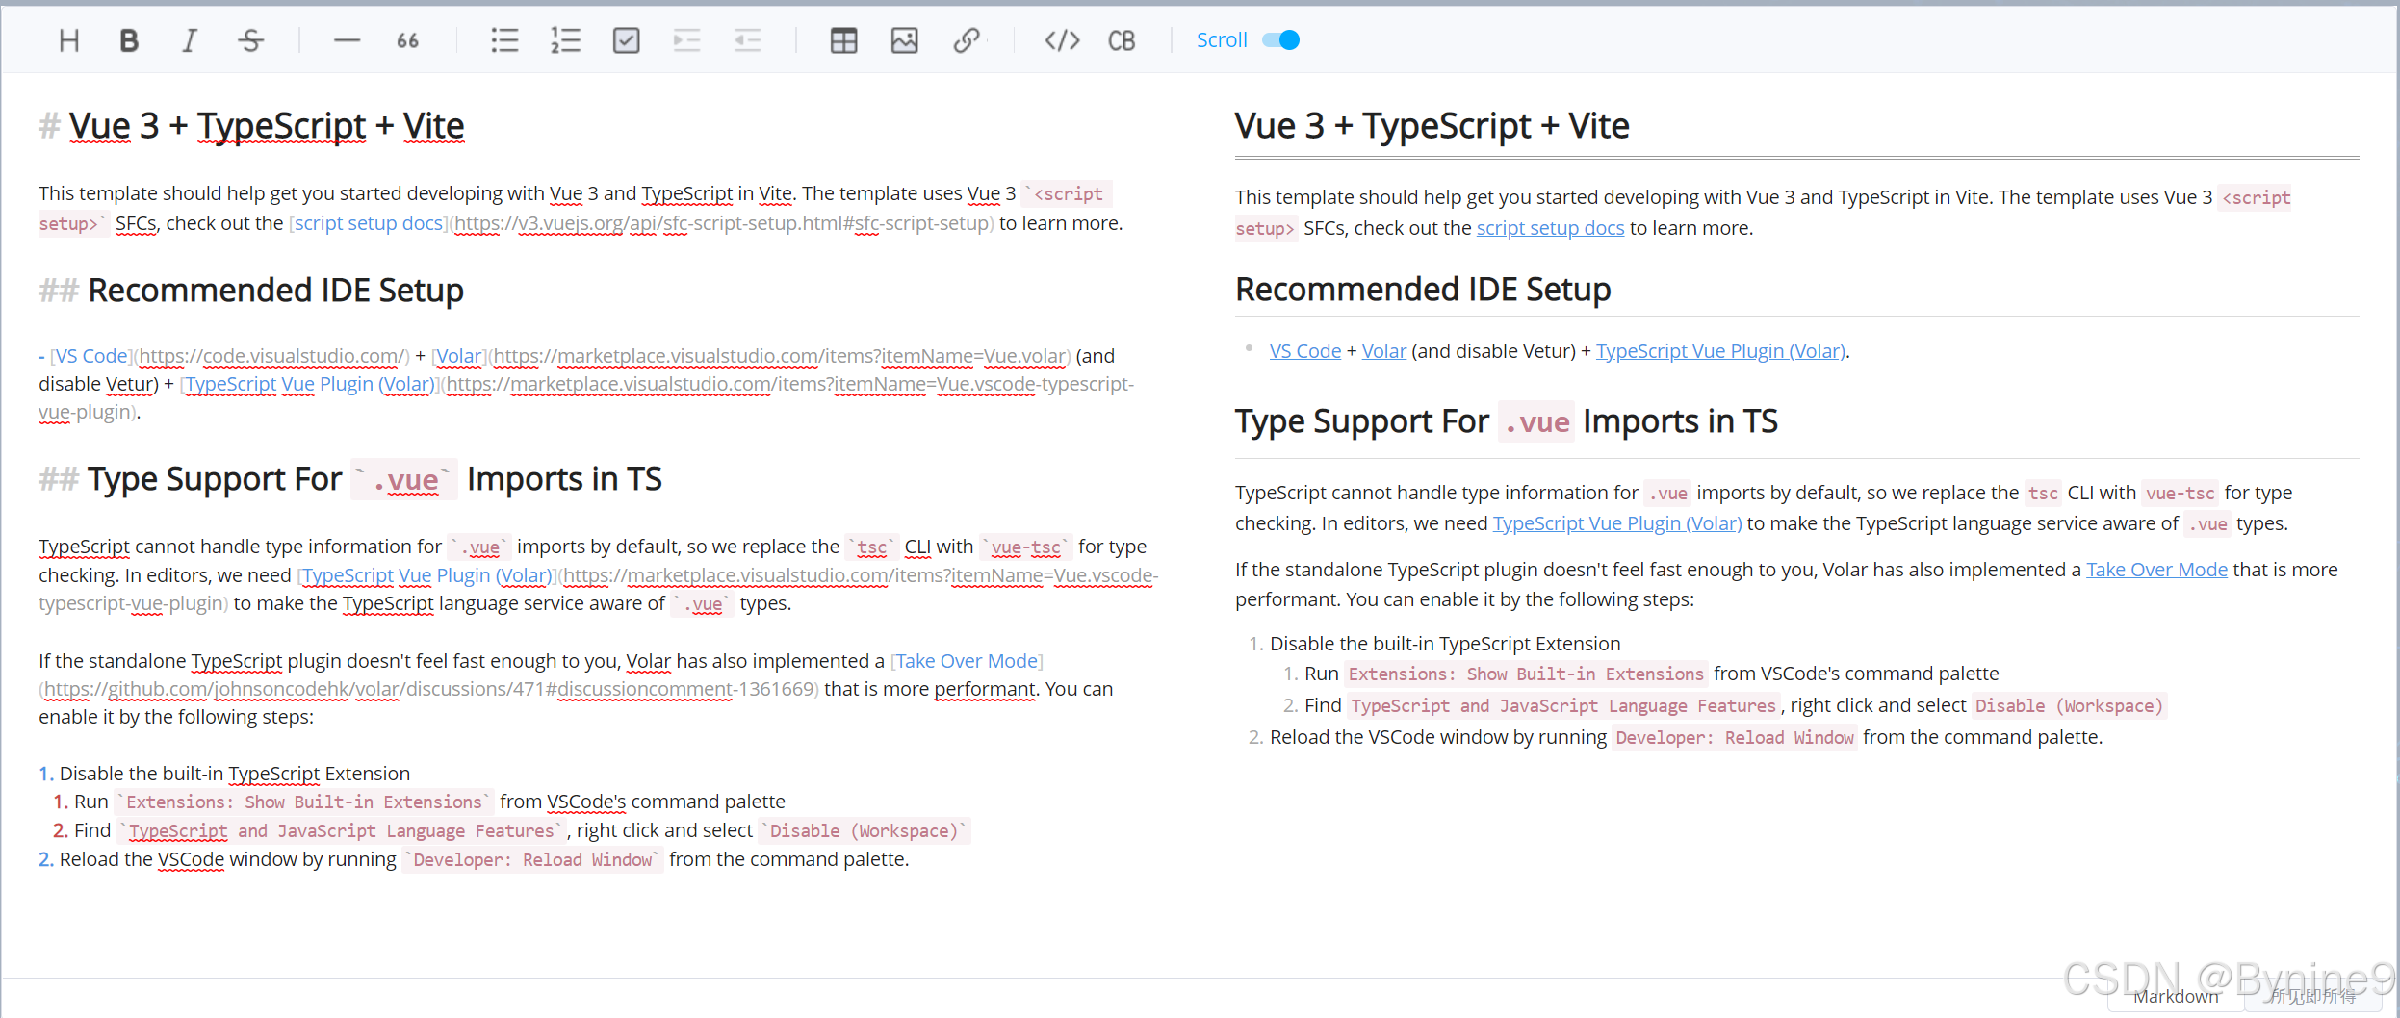The height and width of the screenshot is (1018, 2400).
Task: Insert a hyperlink
Action: (x=968, y=39)
